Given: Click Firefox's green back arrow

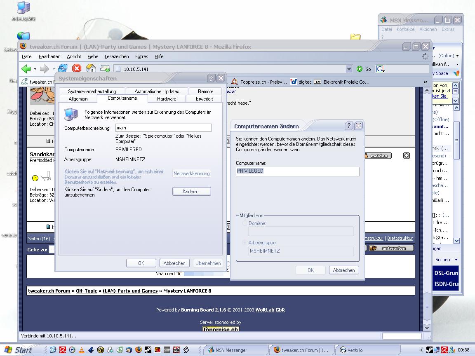Looking at the screenshot, I should (x=26, y=69).
